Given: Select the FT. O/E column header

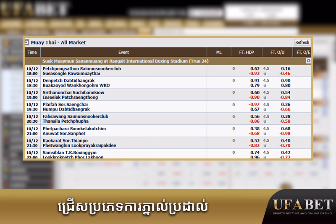Looking at the screenshot, I should pos(303,53).
